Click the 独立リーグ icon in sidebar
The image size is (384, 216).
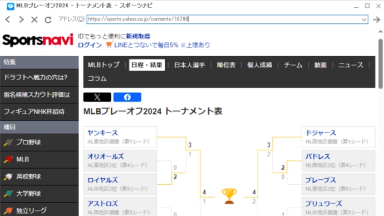tap(8, 210)
